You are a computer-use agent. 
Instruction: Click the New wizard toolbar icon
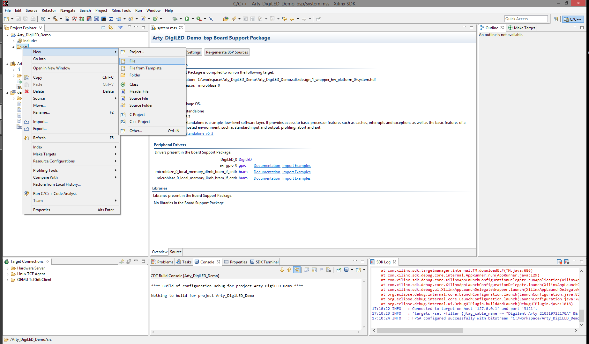[7, 19]
